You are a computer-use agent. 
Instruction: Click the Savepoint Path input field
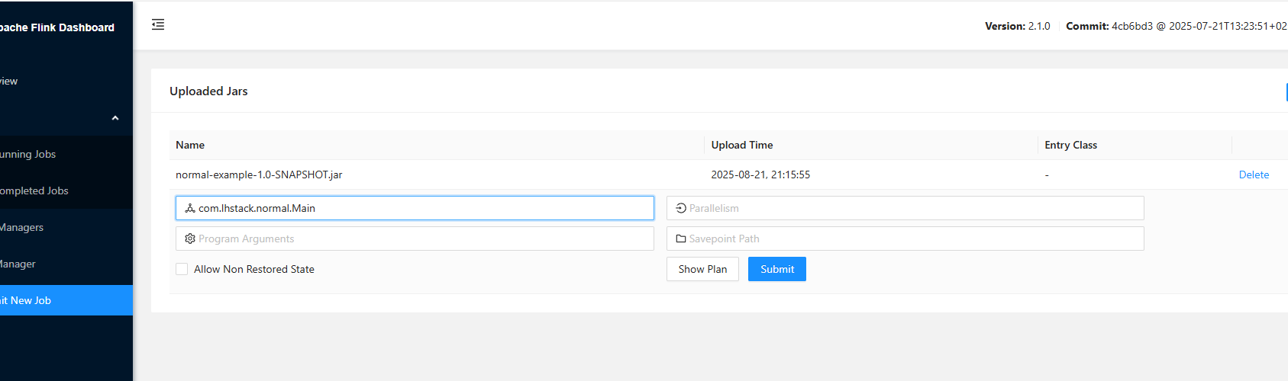pyautogui.click(x=913, y=239)
